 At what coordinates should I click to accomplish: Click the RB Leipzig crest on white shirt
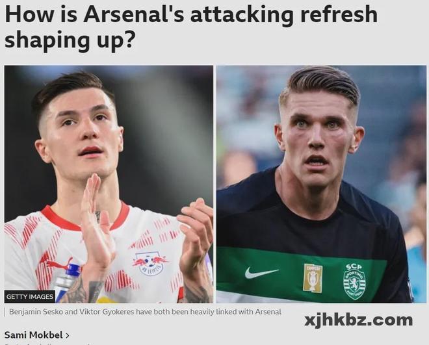click(x=150, y=264)
